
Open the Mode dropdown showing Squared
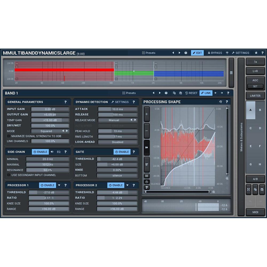pos(49,131)
